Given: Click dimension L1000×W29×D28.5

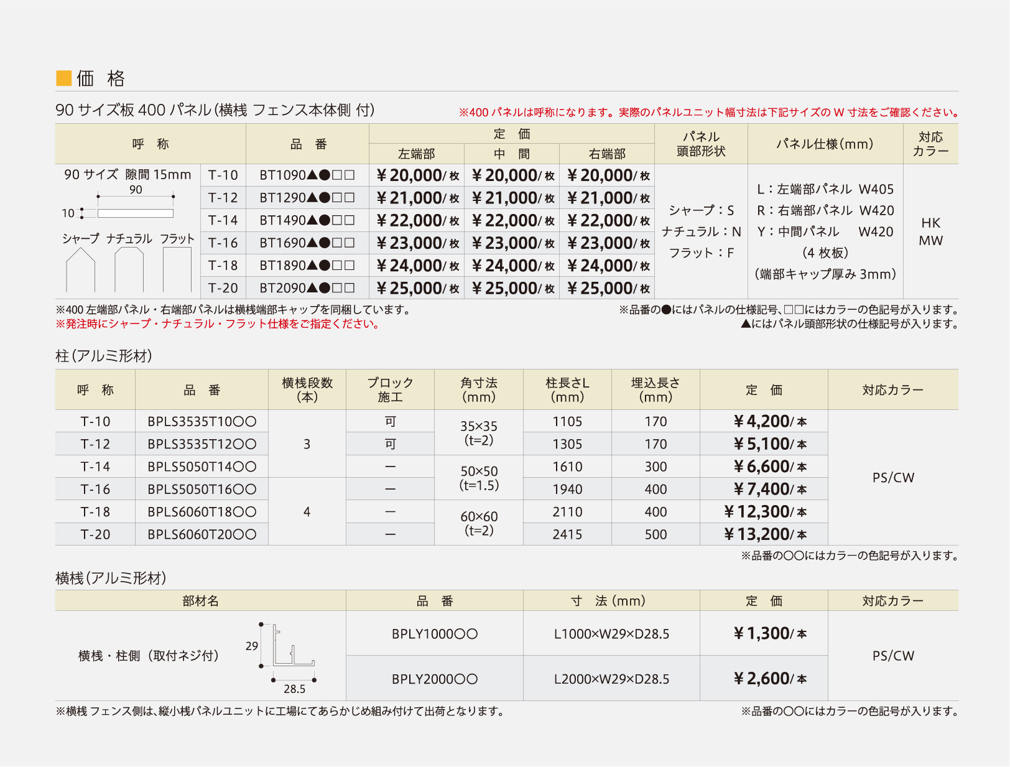Looking at the screenshot, I should click(611, 634).
